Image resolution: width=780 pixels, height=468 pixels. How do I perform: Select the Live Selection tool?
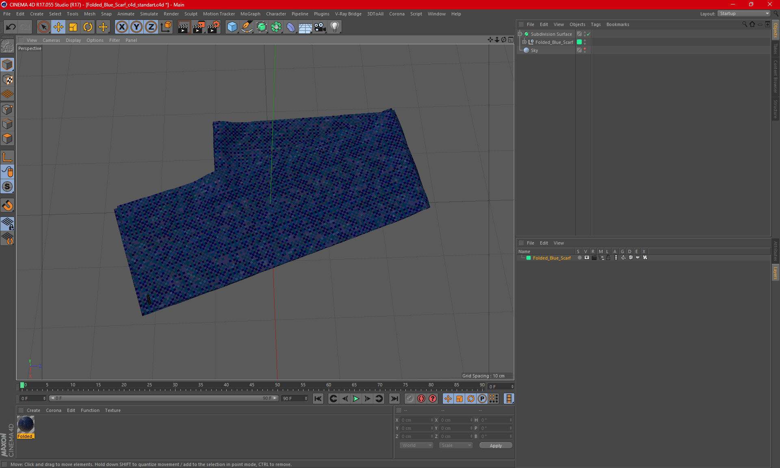[x=43, y=27]
